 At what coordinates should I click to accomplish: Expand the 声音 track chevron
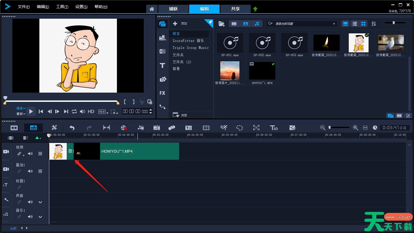pyautogui.click(x=40, y=202)
